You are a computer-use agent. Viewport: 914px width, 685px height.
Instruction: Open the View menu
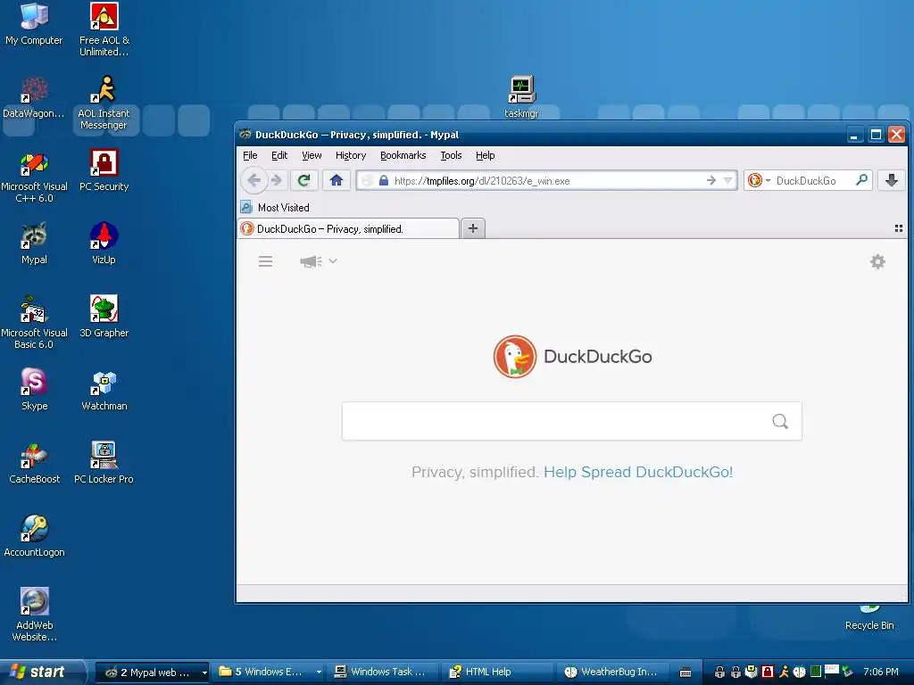pos(312,155)
